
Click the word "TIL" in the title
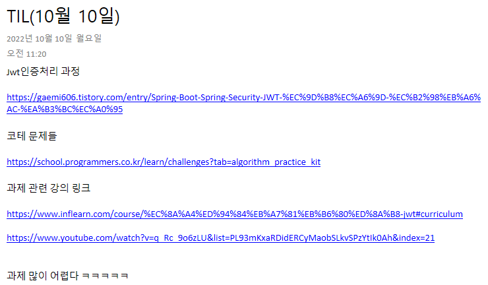click(18, 16)
